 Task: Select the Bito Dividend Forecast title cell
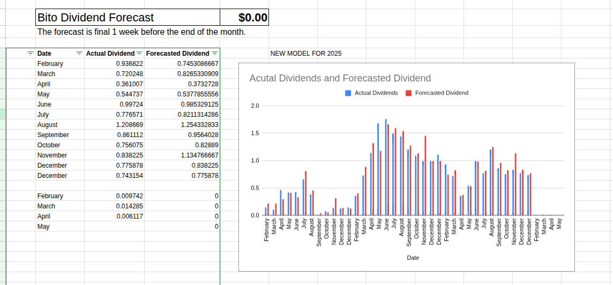point(128,17)
